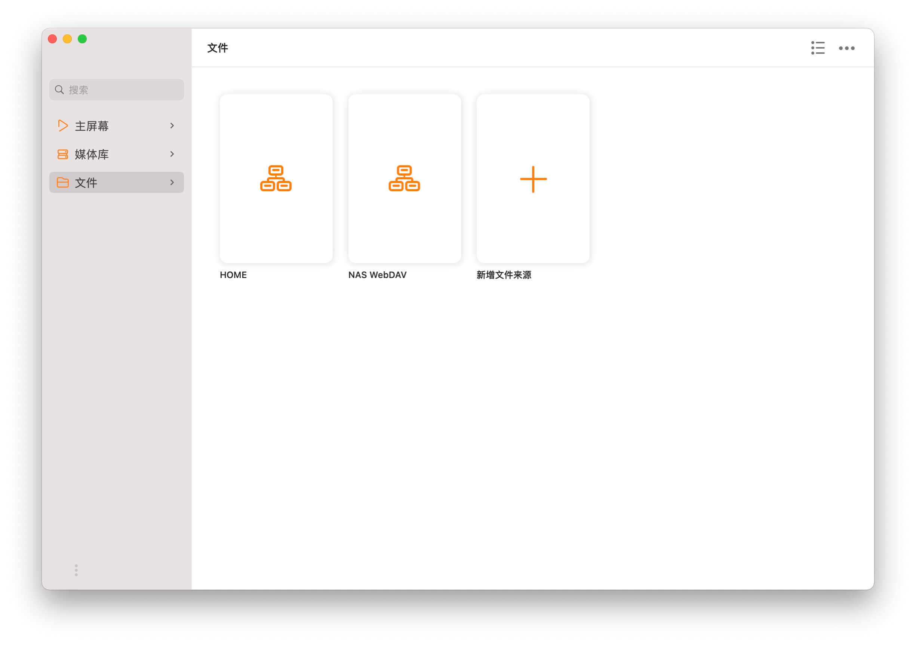Click the NAS WebDAV network icon

tap(404, 178)
